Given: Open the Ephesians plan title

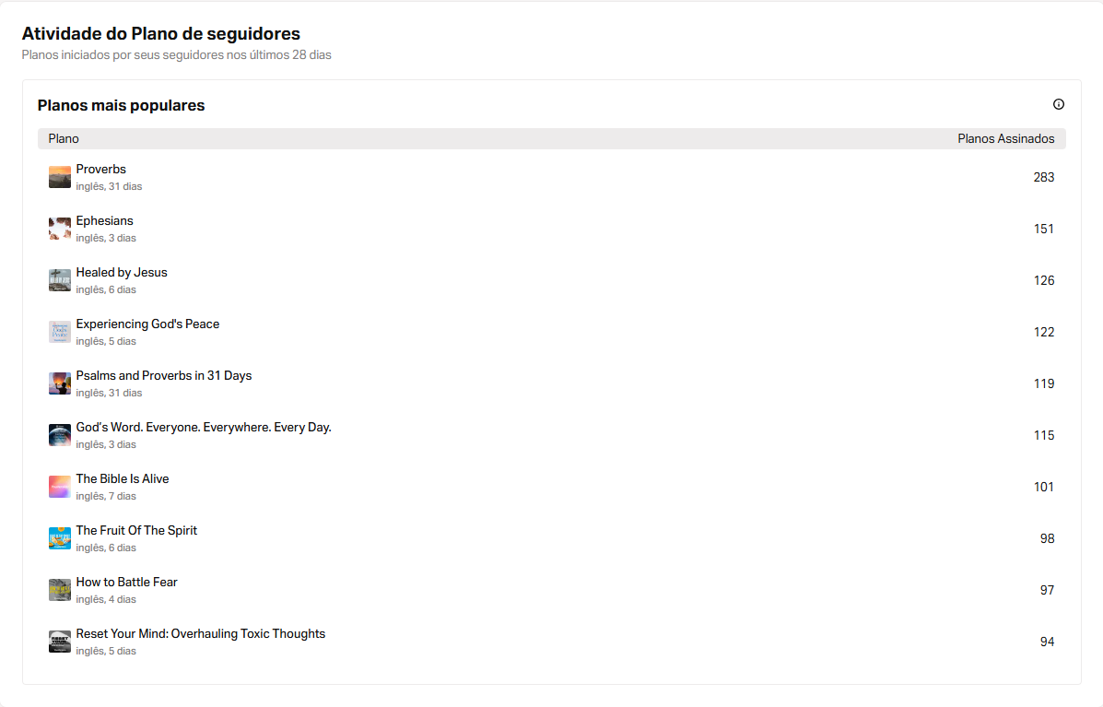Looking at the screenshot, I should coord(104,221).
